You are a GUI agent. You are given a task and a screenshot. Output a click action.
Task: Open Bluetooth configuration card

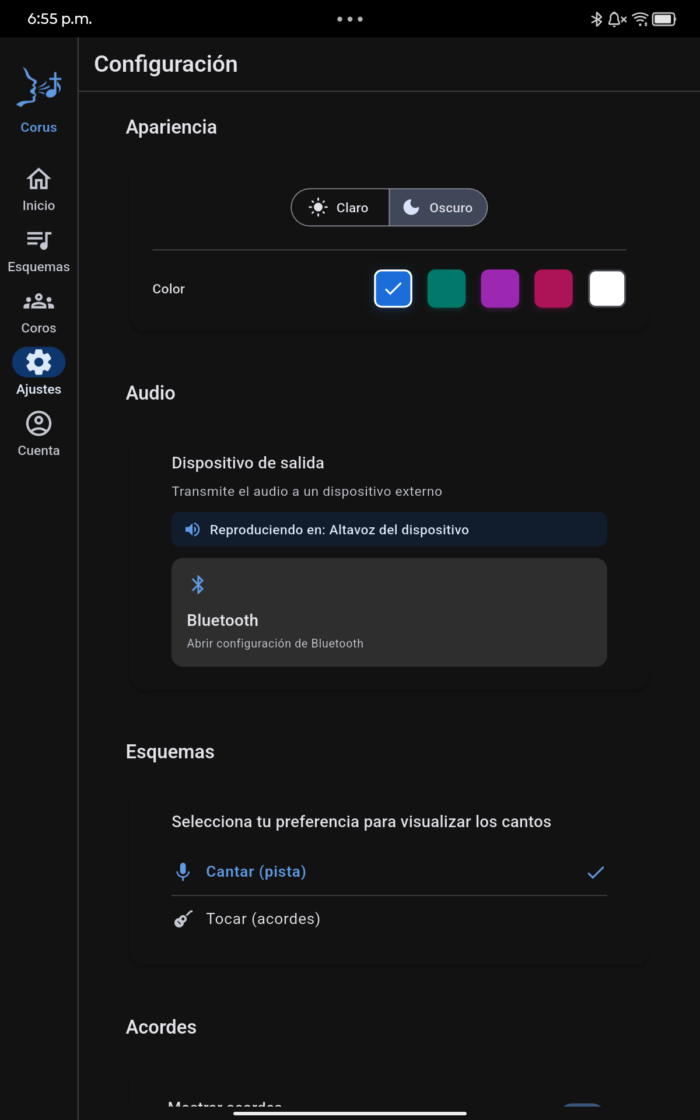pyautogui.click(x=389, y=612)
